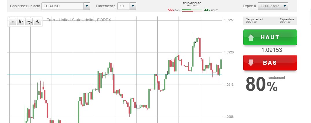Click the 56% BAS trend label

[x=174, y=10]
